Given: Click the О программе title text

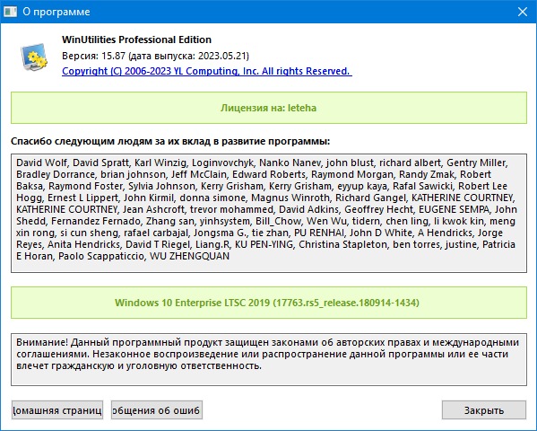Looking at the screenshot, I should pyautogui.click(x=56, y=12).
